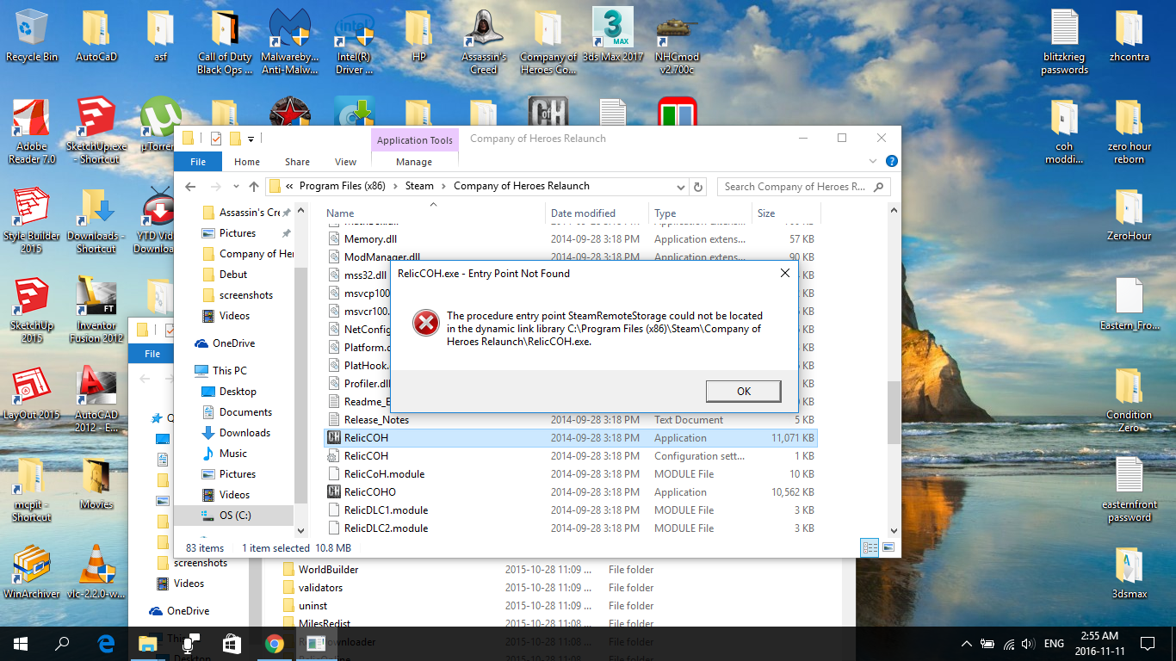This screenshot has height=661, width=1176.
Task: Select This PC in the navigation pane
Action: [230, 371]
